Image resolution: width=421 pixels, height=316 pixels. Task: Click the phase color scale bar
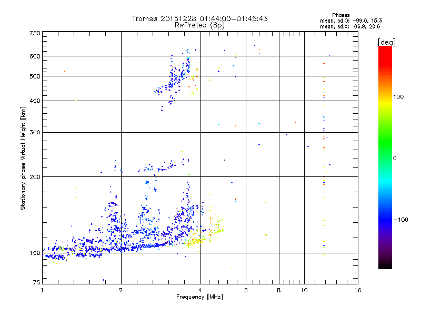(x=385, y=157)
